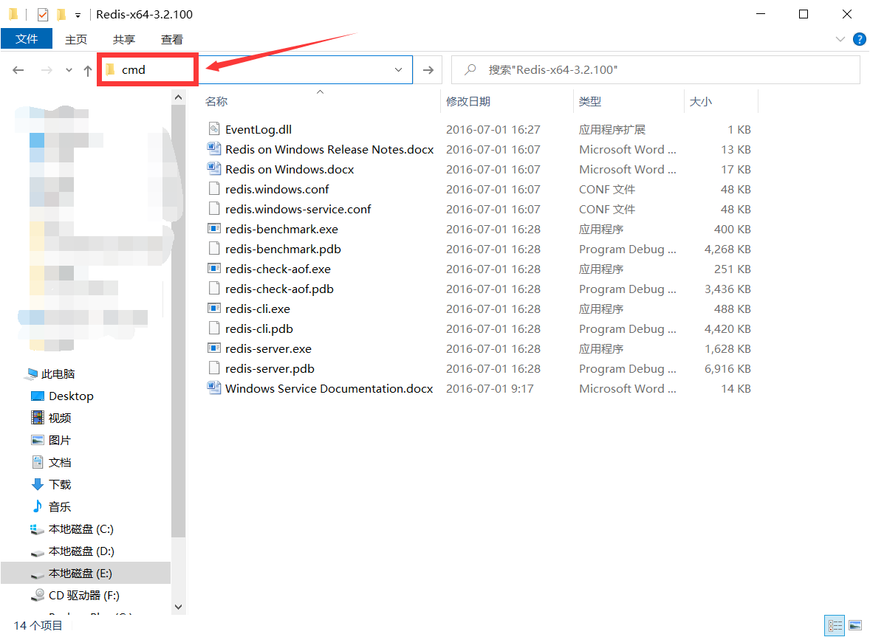Viewport: 870px width, 637px height.
Task: Click the Help question mark button
Action: coord(859,39)
